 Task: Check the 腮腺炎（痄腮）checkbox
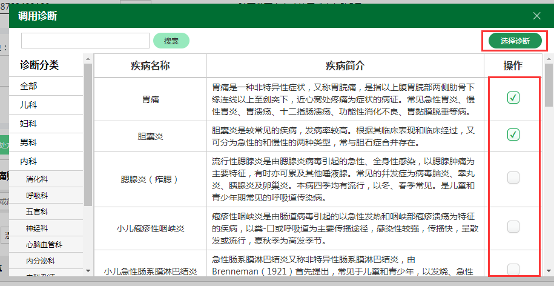(513, 178)
